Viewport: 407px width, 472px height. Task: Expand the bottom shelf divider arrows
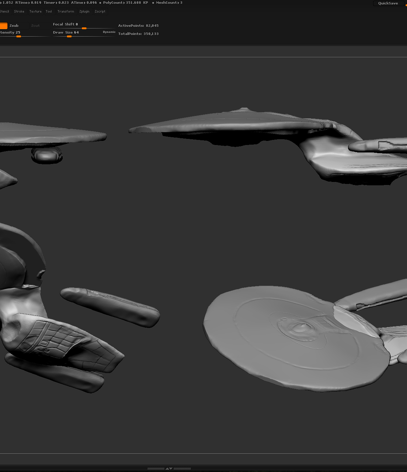(x=169, y=469)
